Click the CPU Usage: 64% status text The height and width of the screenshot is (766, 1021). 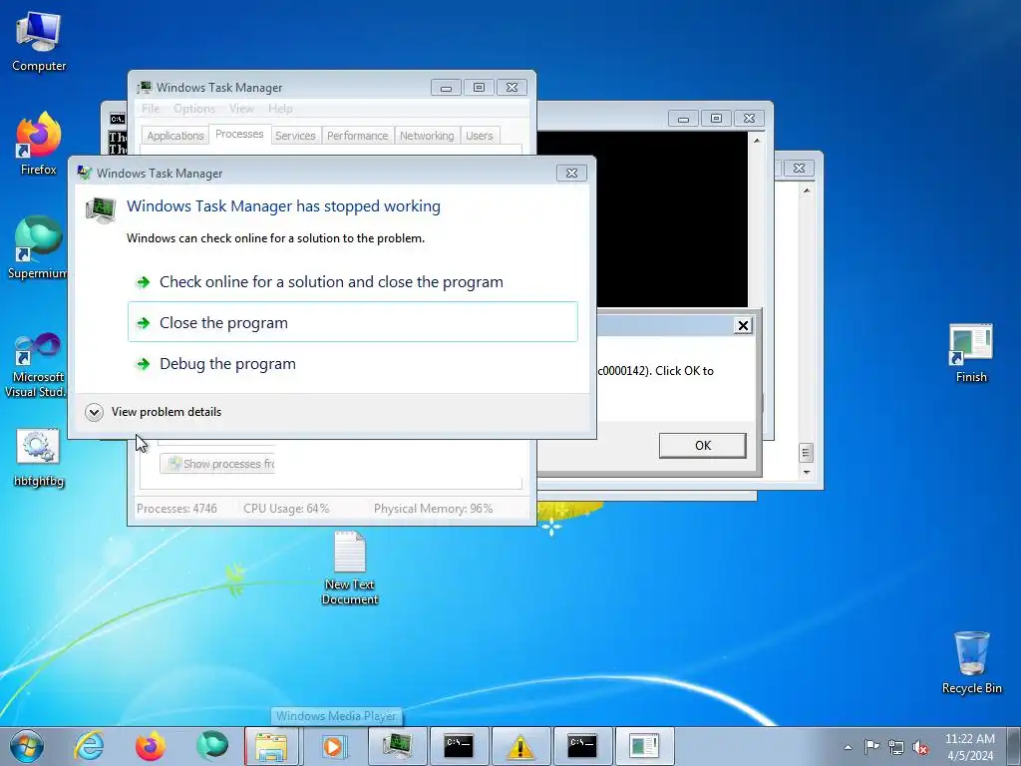coord(286,509)
